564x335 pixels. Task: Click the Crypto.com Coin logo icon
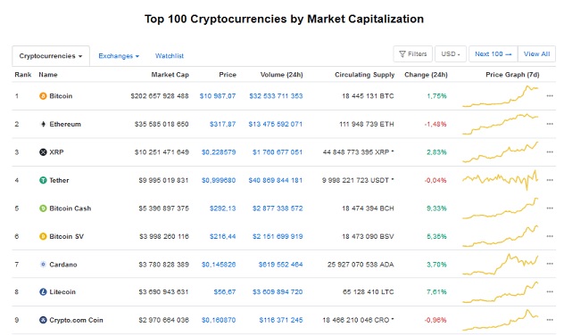[x=43, y=320]
